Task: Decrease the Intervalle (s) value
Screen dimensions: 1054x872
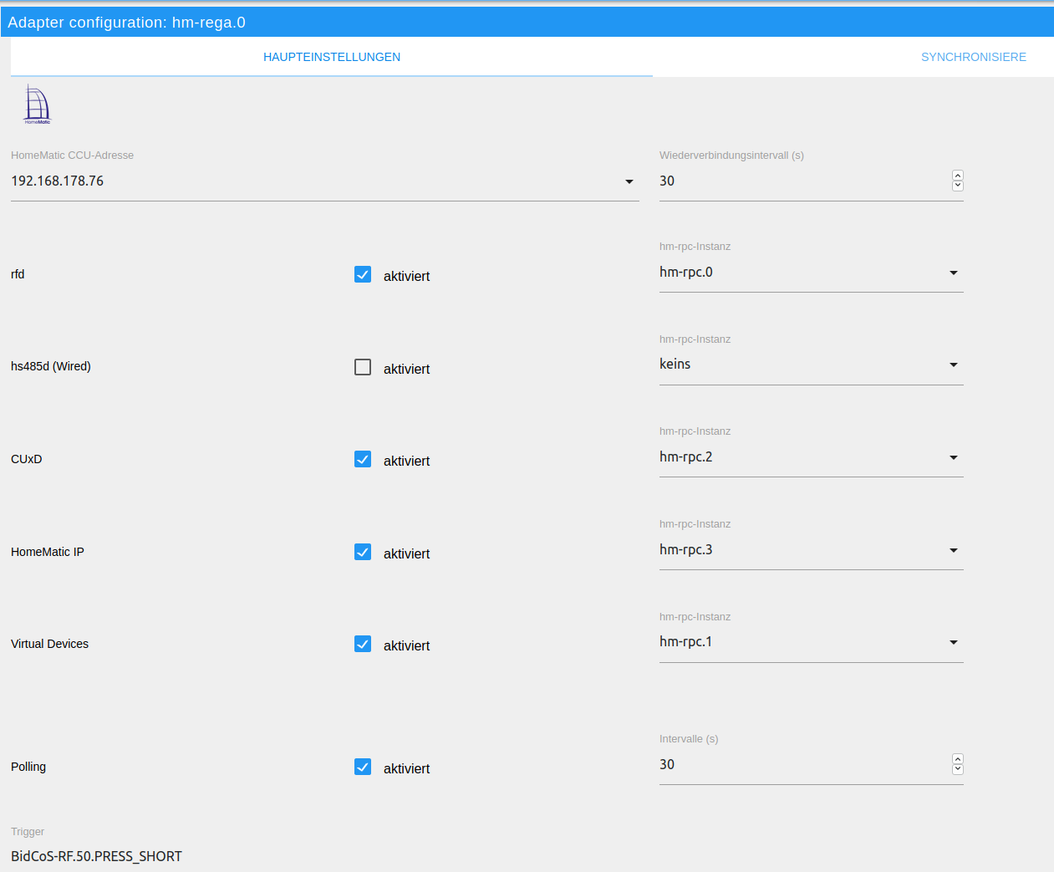Action: (x=958, y=769)
